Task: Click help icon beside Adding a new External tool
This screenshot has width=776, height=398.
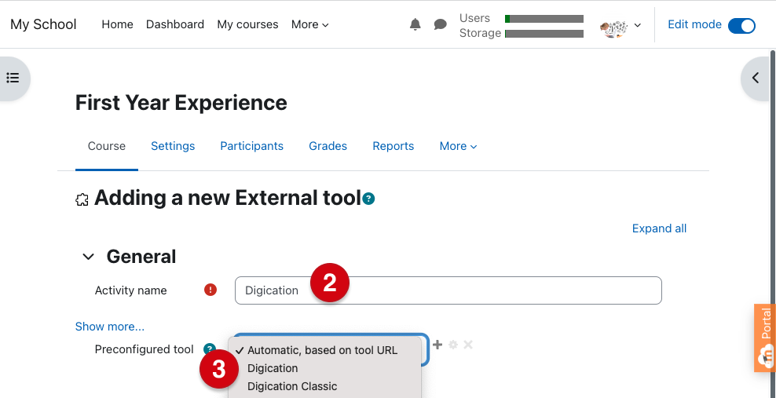Action: pos(368,199)
